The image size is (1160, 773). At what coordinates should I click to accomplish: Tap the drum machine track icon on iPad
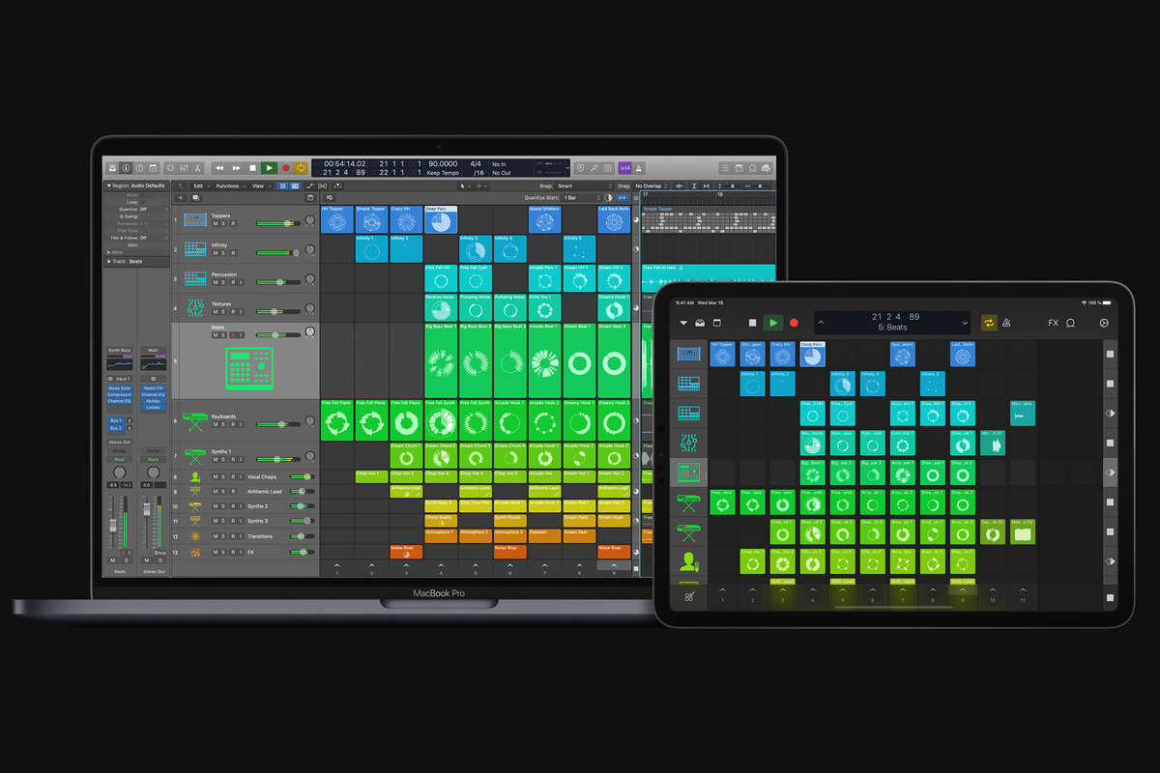[689, 472]
